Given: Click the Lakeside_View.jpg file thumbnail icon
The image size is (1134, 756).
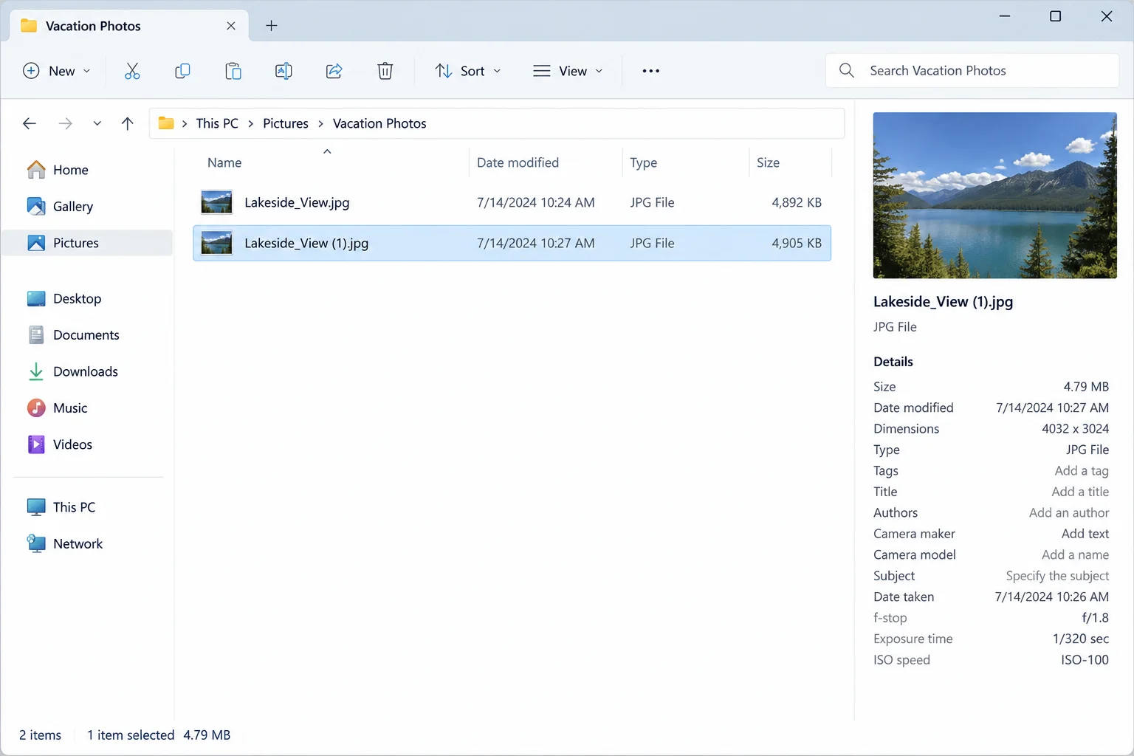Looking at the screenshot, I should pos(217,202).
